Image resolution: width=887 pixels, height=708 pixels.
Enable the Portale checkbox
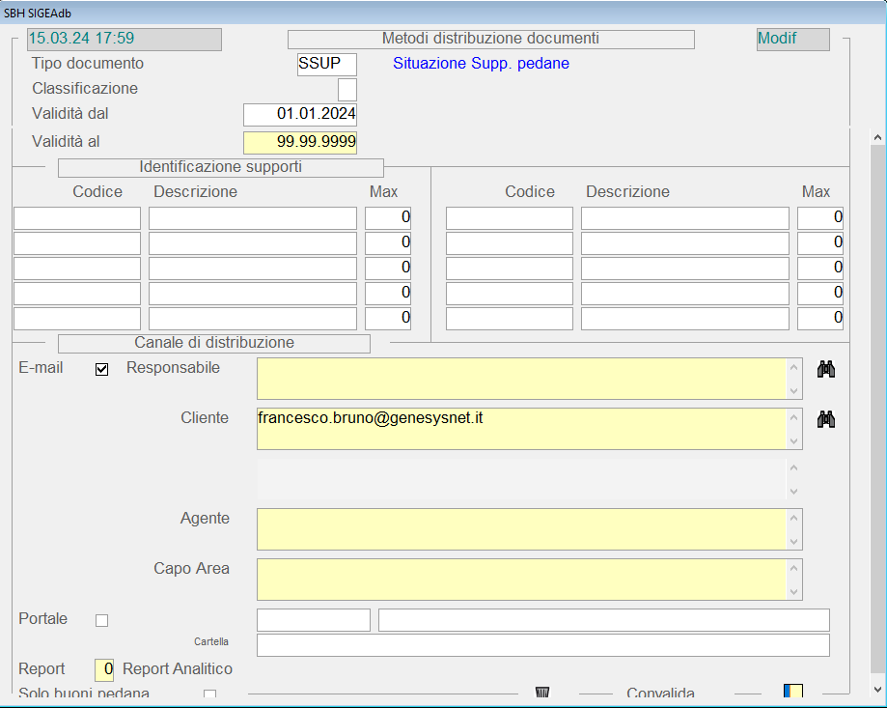(102, 620)
